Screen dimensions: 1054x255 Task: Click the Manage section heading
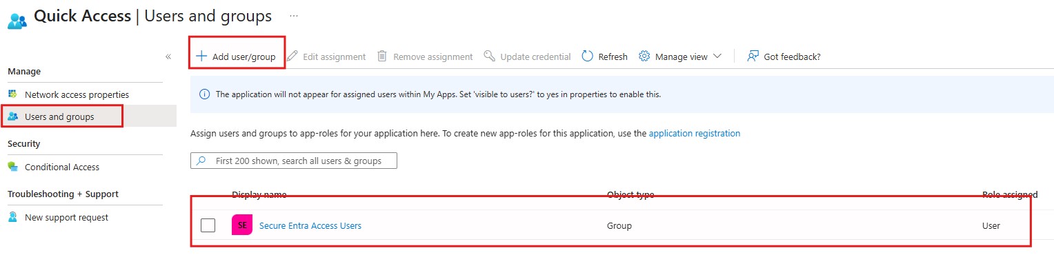[x=24, y=71]
